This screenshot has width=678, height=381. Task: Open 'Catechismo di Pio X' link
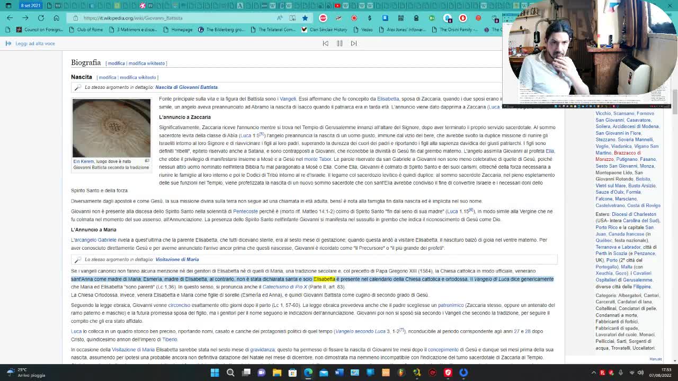point(285,287)
